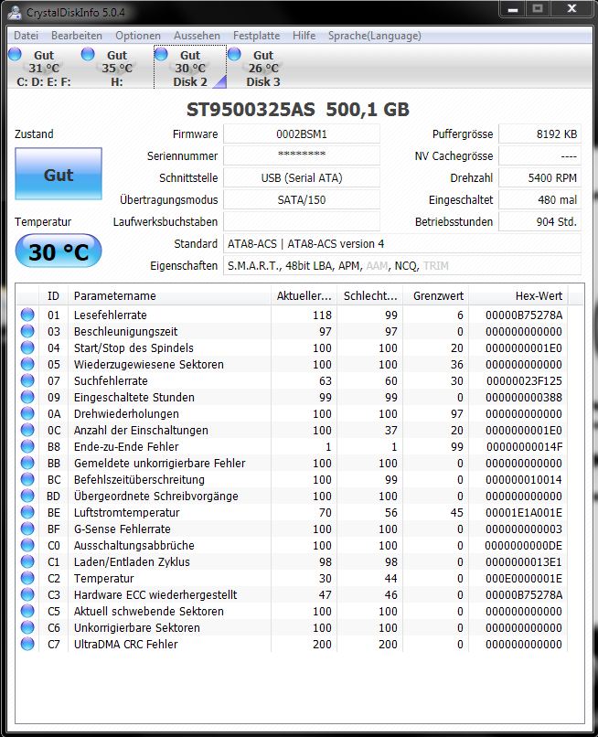Click status orb for Aktuell schwebende Sektoren
Image resolution: width=598 pixels, height=737 pixels.
[x=27, y=611]
